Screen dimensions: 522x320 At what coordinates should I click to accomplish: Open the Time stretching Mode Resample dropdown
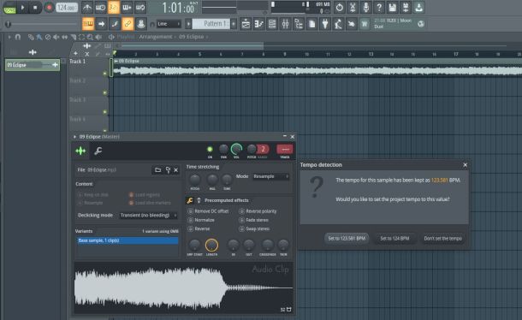coord(270,176)
